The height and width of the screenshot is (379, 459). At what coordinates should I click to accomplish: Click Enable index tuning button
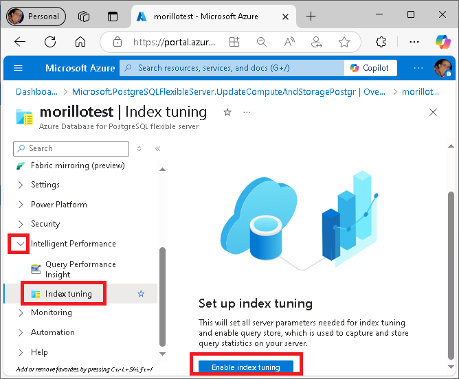click(246, 367)
